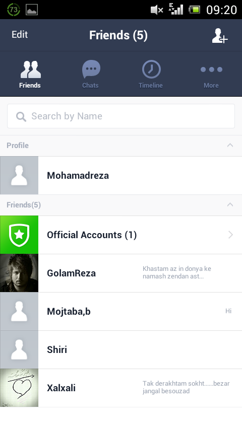The image size is (242, 430).
Task: Select friend Mojtaba,b
Action: pyautogui.click(x=121, y=312)
